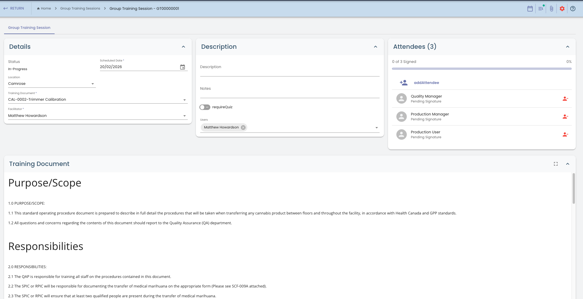Collapse the Description panel
Image resolution: width=583 pixels, height=299 pixels.
pos(376,47)
